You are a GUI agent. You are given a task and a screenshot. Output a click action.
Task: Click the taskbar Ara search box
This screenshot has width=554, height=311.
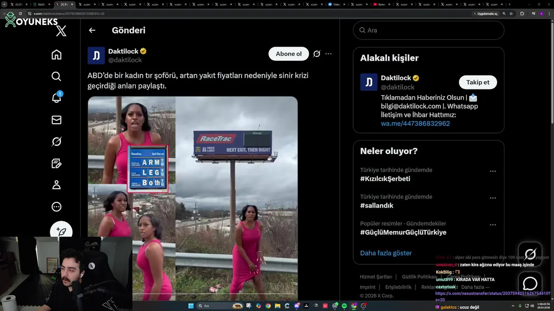pos(220,306)
